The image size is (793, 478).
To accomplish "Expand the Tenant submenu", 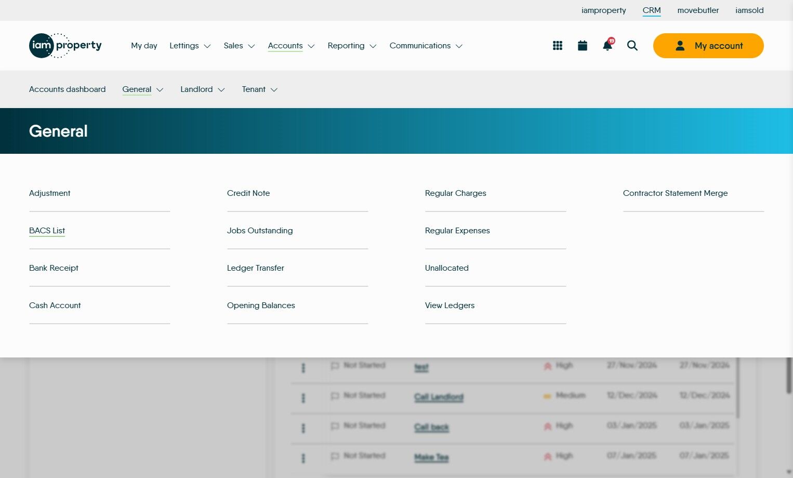I will [x=260, y=89].
